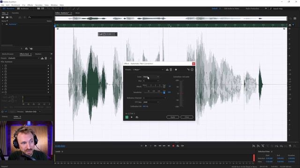
Task: Pin the HUD volume overlay
Action: point(116,34)
